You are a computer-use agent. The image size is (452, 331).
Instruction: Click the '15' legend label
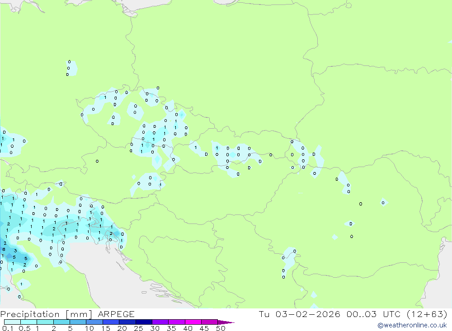(106, 328)
